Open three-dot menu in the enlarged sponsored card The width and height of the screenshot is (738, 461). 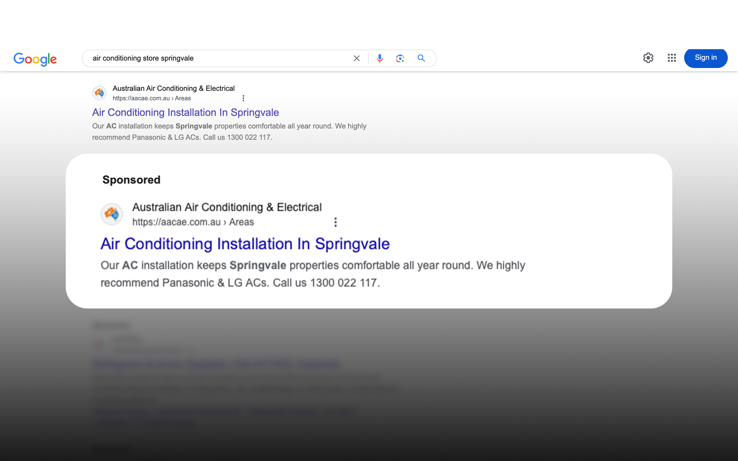(x=336, y=222)
